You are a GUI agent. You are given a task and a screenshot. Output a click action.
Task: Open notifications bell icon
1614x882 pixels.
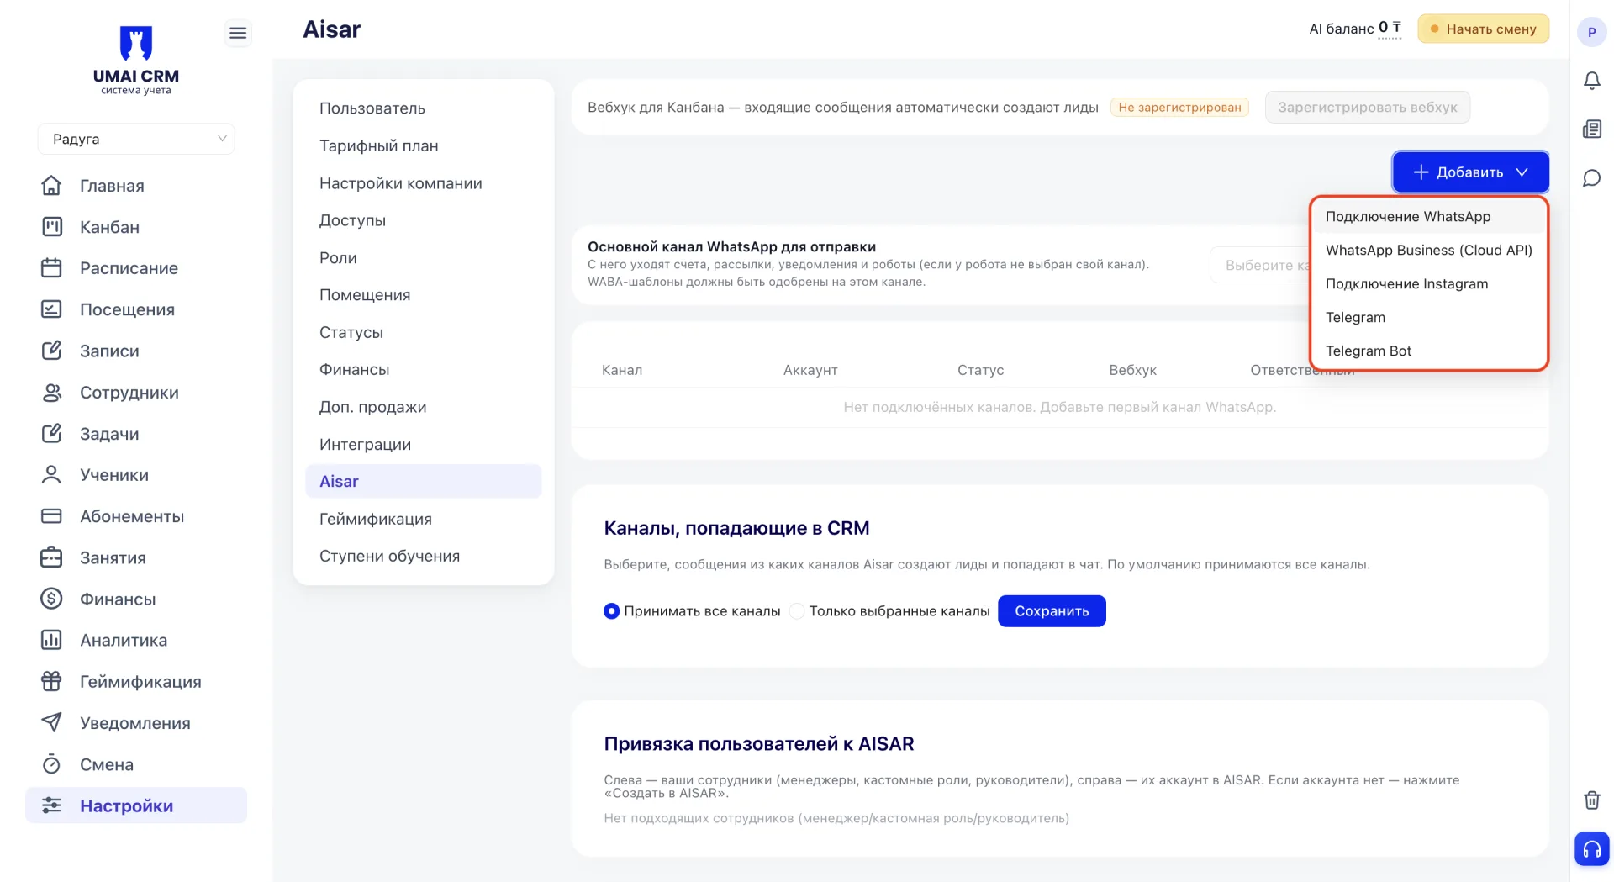[1591, 81]
